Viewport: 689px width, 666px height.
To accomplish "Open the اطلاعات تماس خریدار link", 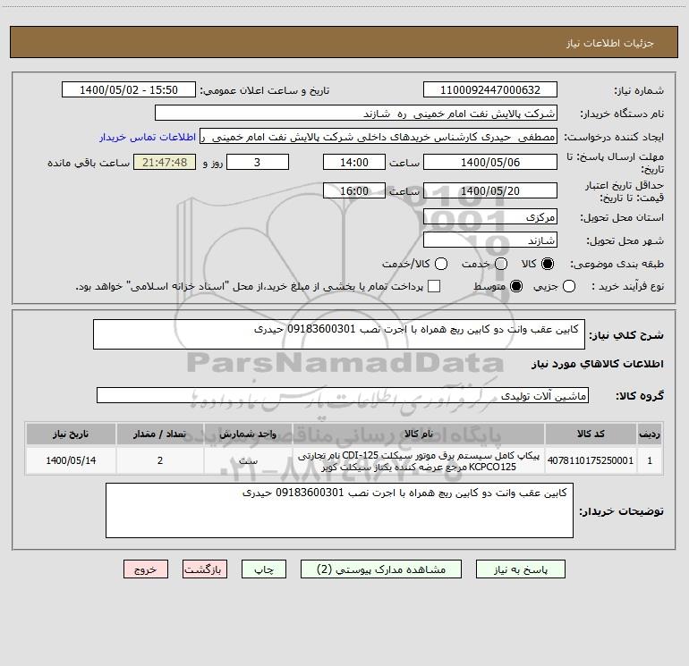I will [148, 137].
